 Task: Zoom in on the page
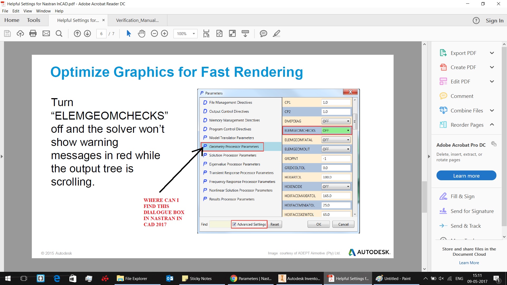coord(165,34)
